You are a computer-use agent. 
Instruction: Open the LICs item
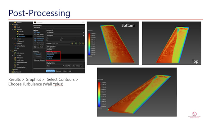tap(18, 48)
